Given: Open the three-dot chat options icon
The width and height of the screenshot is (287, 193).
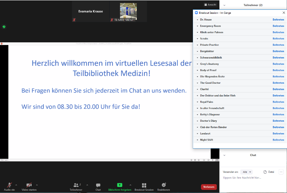Looking at the screenshot, I should tap(281, 172).
